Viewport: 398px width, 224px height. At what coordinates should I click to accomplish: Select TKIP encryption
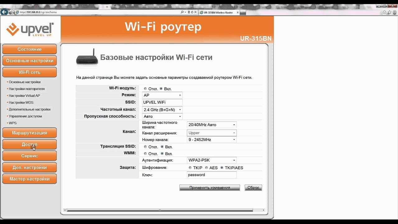(190, 168)
